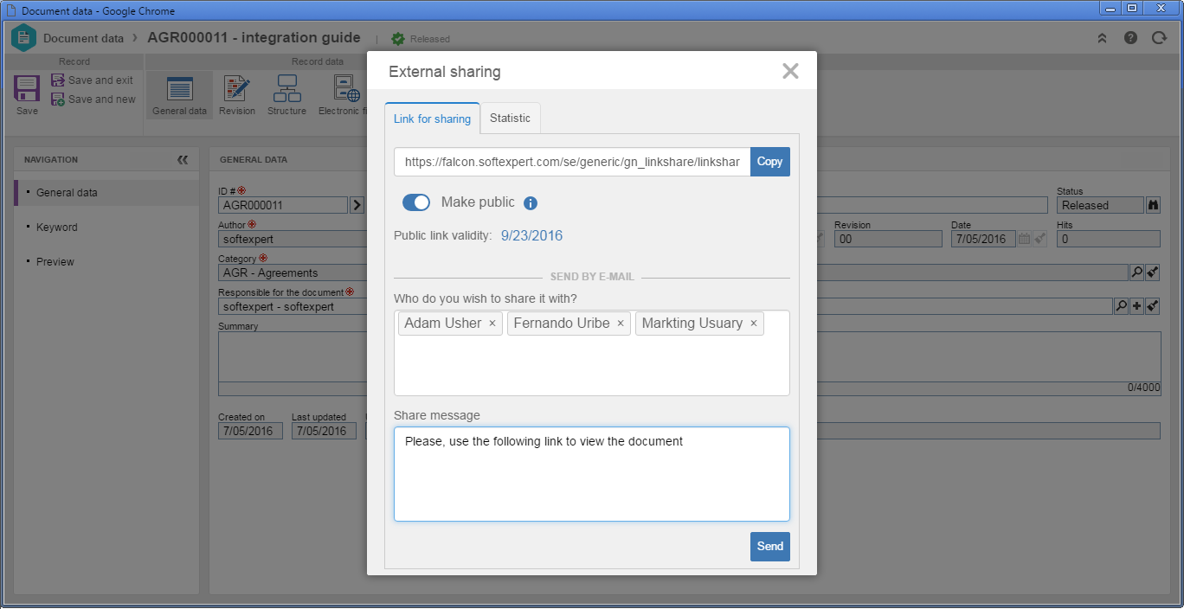Open the Help question mark icon
Screen dimensions: 1184x609
tap(1130, 38)
